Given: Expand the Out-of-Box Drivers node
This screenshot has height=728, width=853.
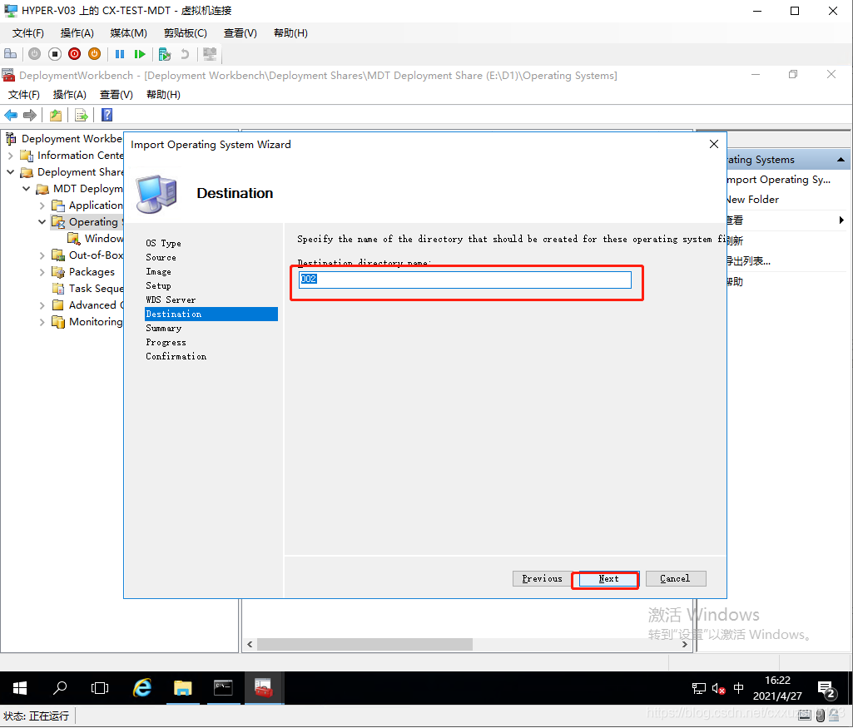Looking at the screenshot, I should (42, 255).
